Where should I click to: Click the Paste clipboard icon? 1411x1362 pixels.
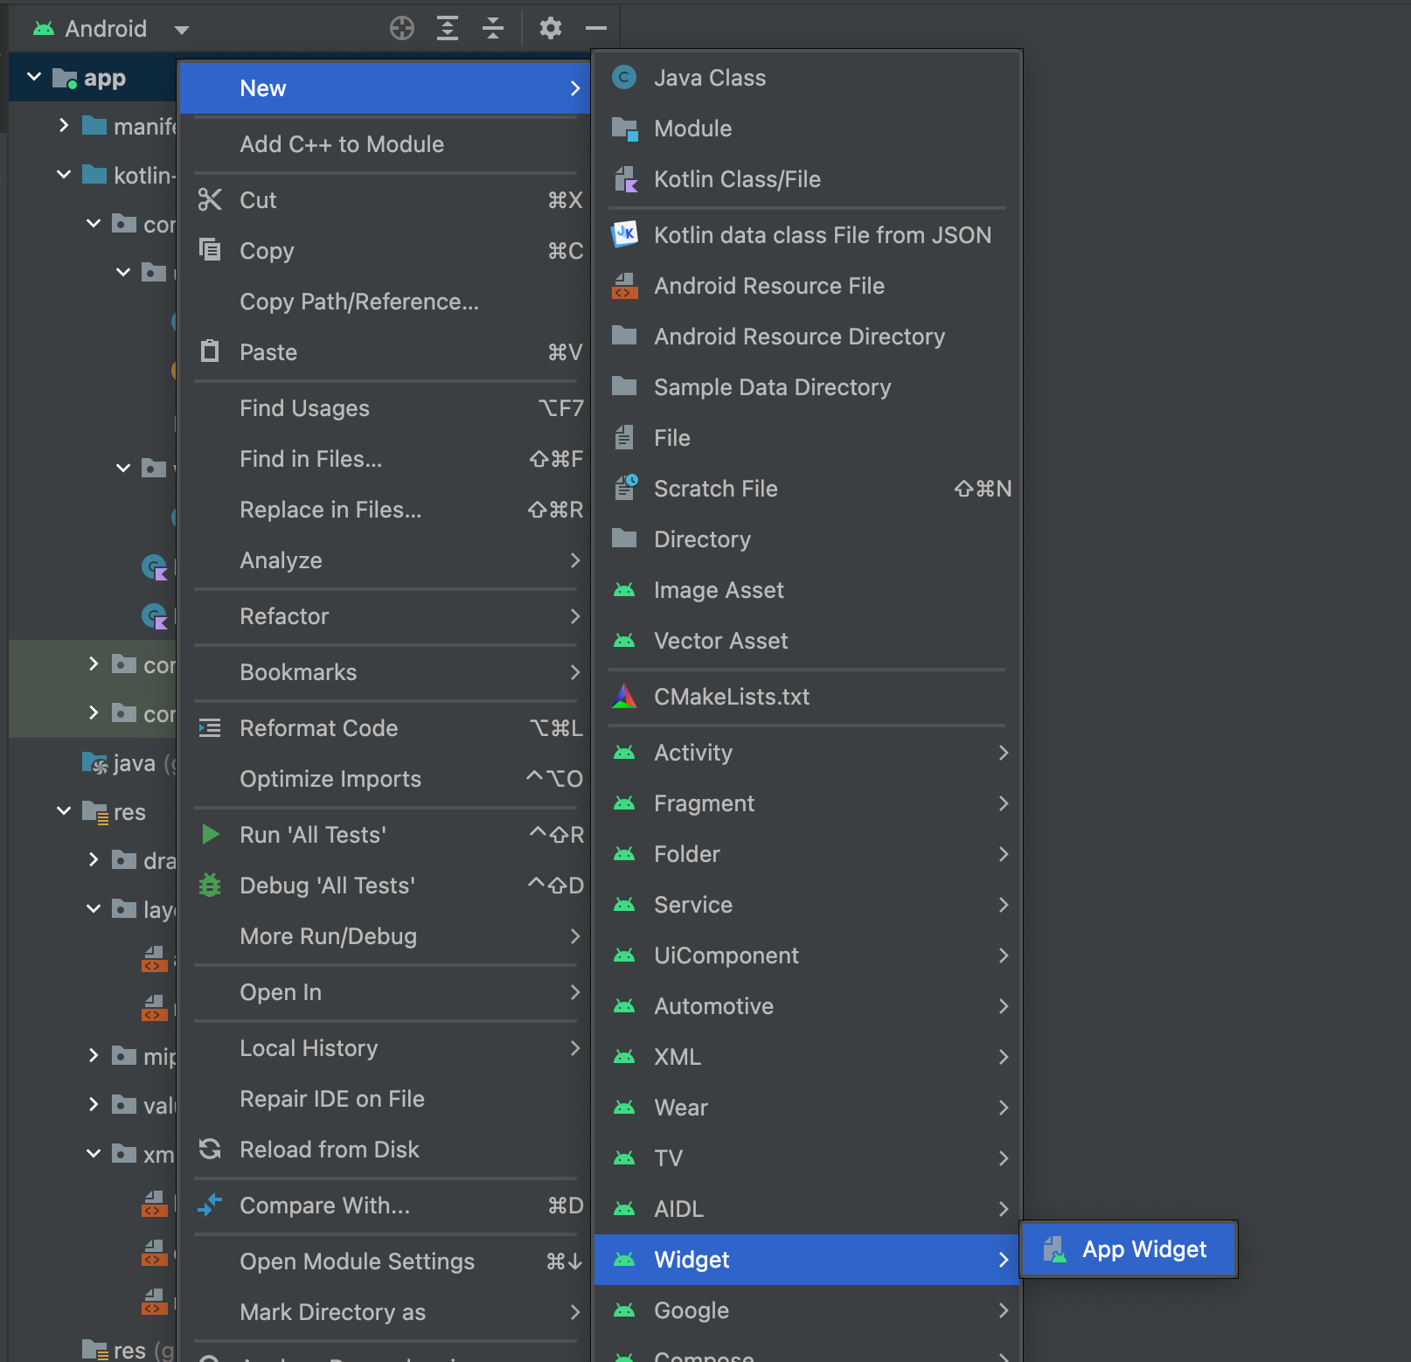210,351
